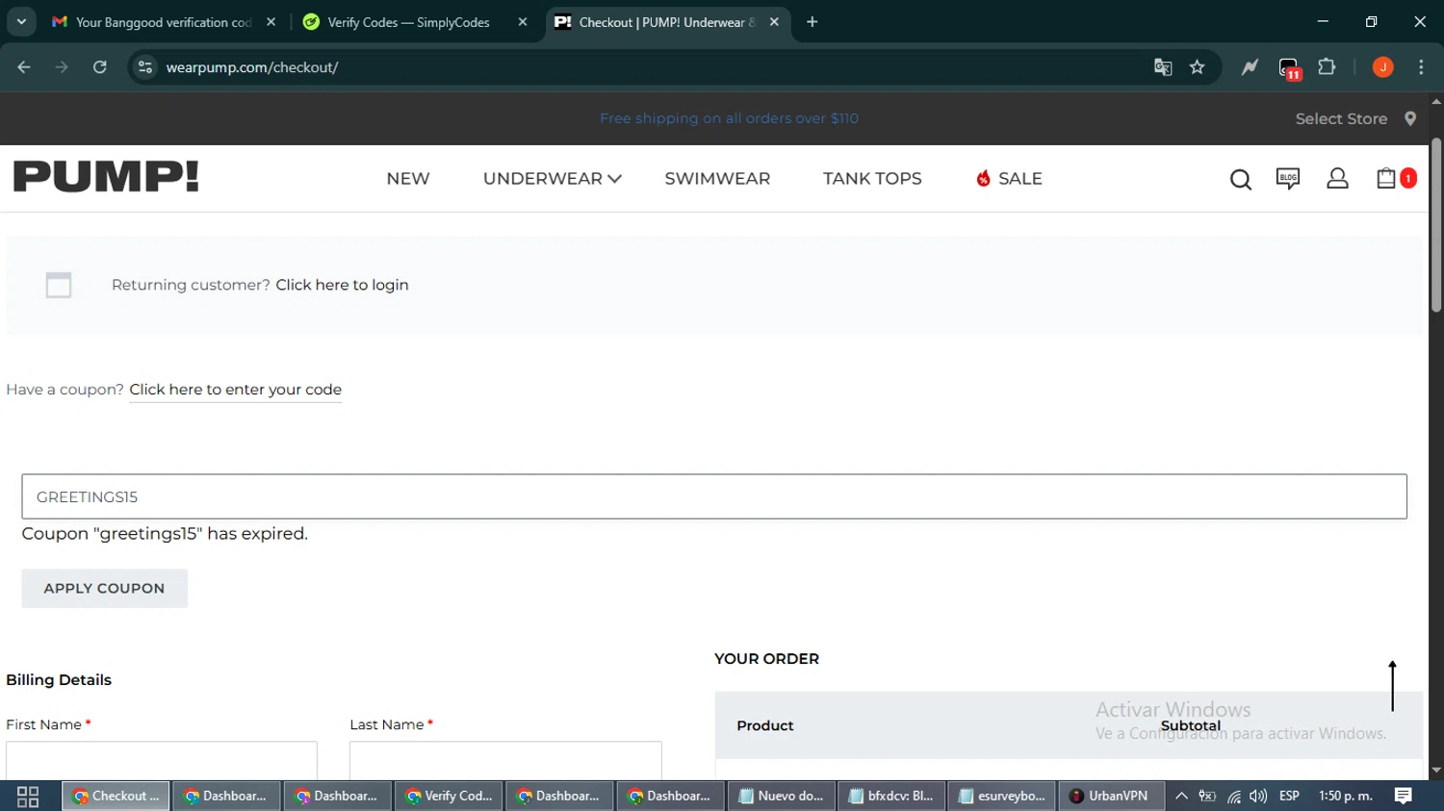
Task: Click the YOUR ORDER heading
Action: [766, 659]
